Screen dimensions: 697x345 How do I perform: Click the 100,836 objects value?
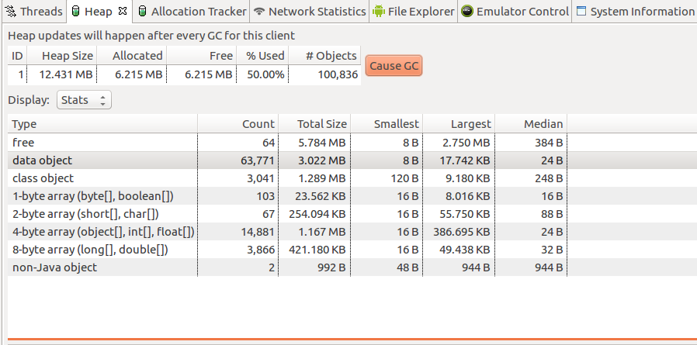coord(338,74)
